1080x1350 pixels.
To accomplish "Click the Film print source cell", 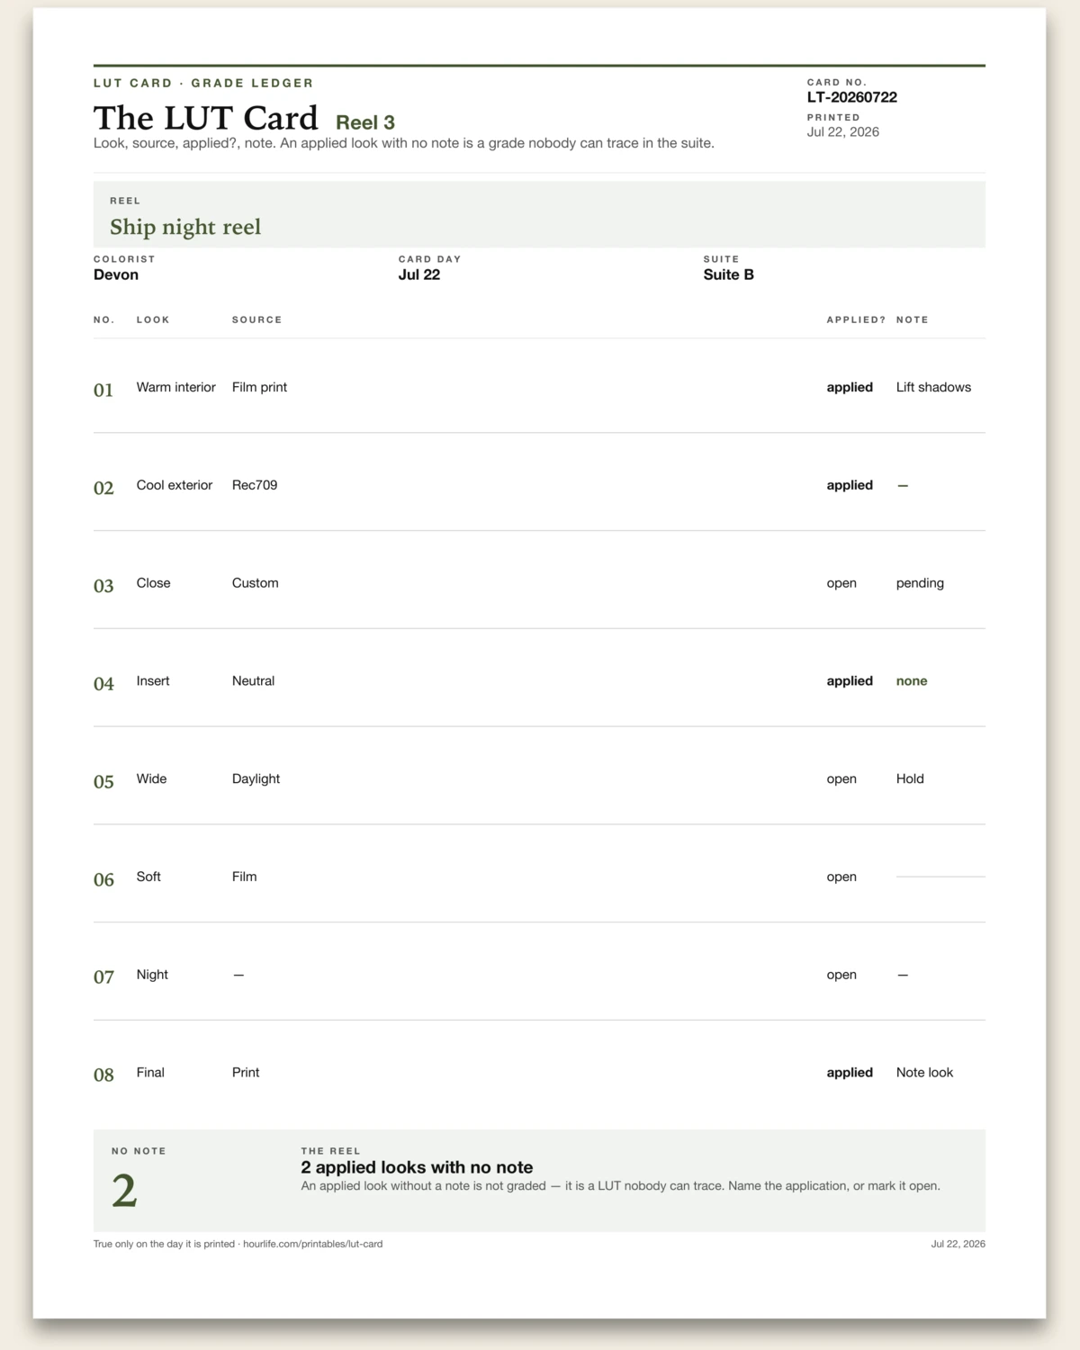I will (x=259, y=387).
